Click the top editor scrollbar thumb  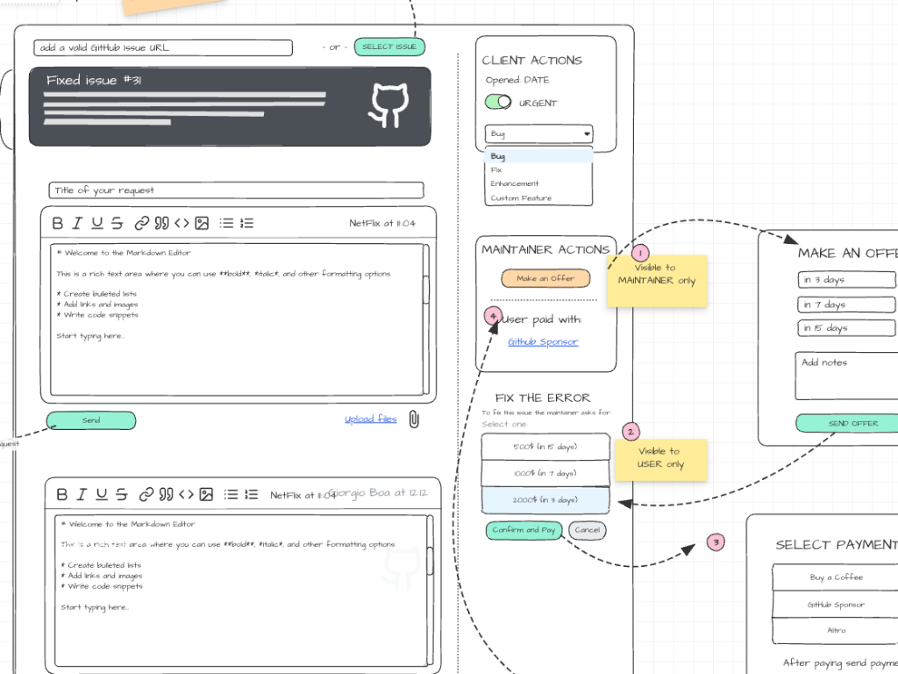point(426,290)
